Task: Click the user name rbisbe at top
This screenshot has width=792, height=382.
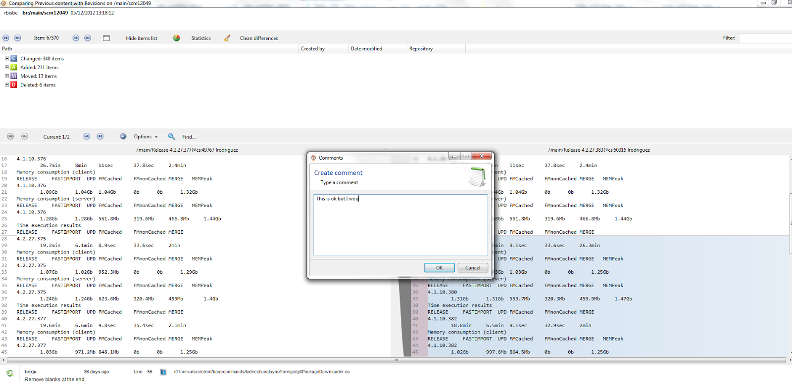Action: click(11, 13)
